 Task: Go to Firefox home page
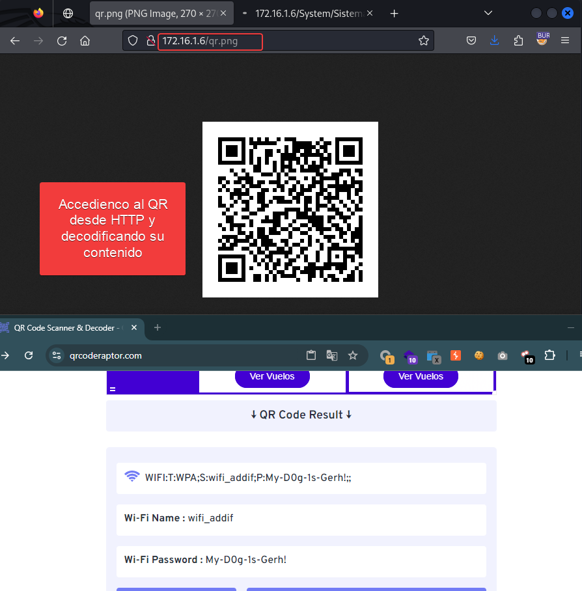[x=85, y=41]
